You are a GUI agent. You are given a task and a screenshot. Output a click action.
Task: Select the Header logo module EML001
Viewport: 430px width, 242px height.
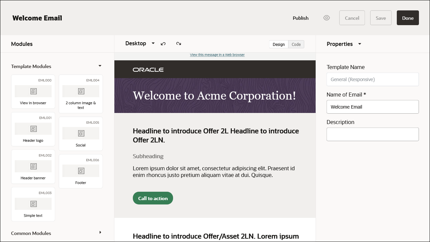click(33, 129)
